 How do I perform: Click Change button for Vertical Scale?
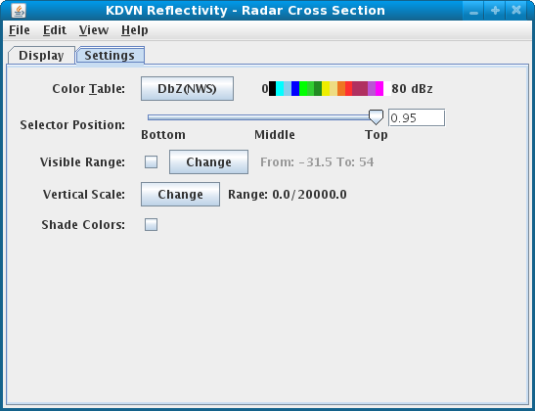(181, 194)
